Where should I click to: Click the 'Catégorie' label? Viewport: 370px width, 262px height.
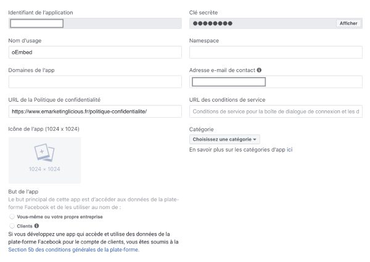click(x=202, y=129)
